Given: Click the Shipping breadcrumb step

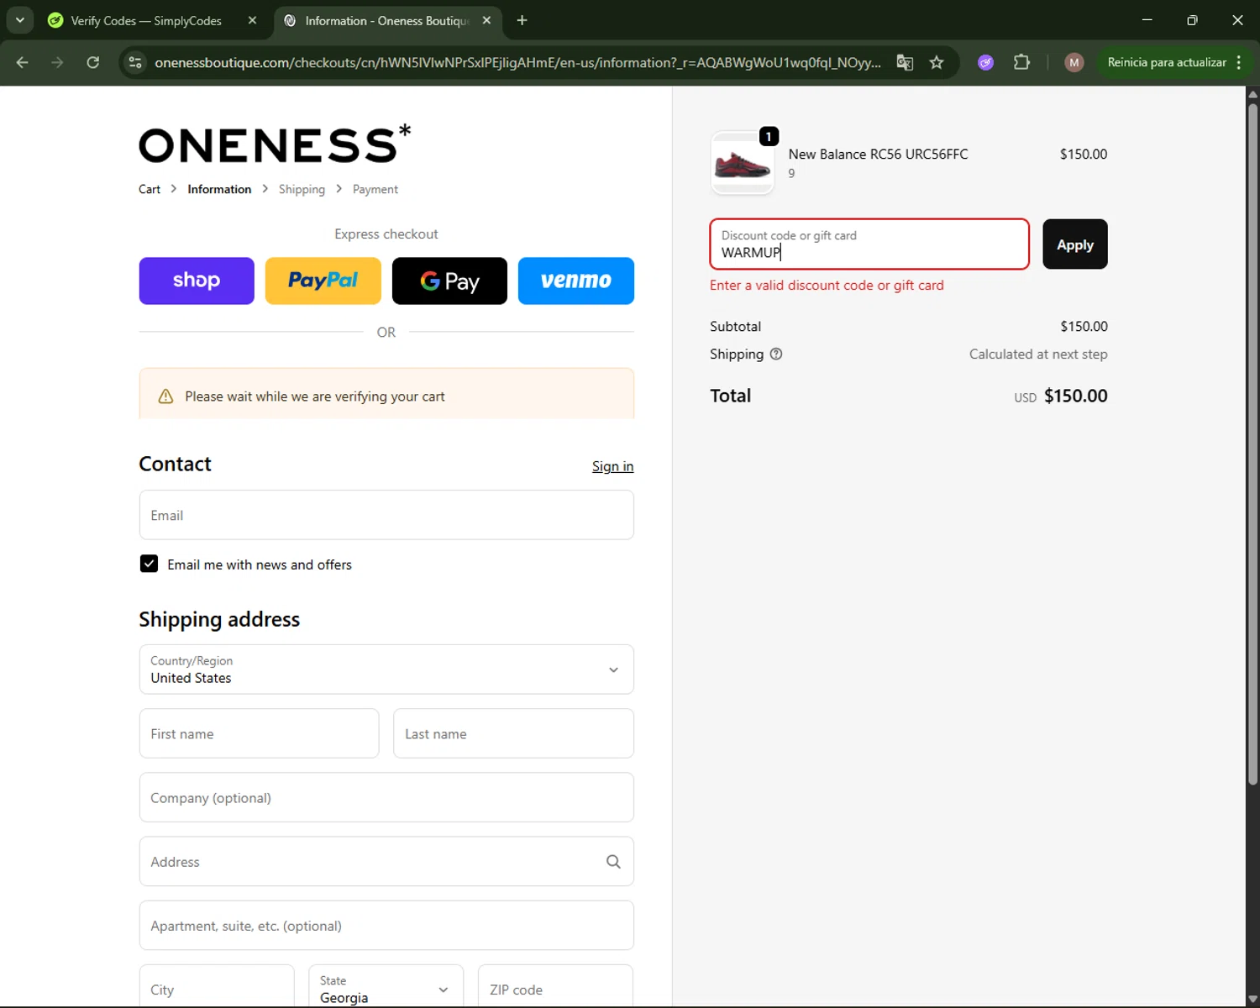Looking at the screenshot, I should pos(302,189).
